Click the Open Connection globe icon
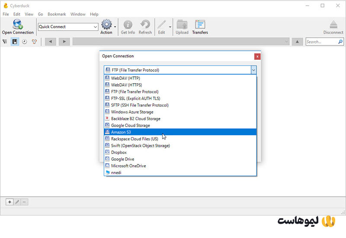The image size is (346, 238). 18,24
